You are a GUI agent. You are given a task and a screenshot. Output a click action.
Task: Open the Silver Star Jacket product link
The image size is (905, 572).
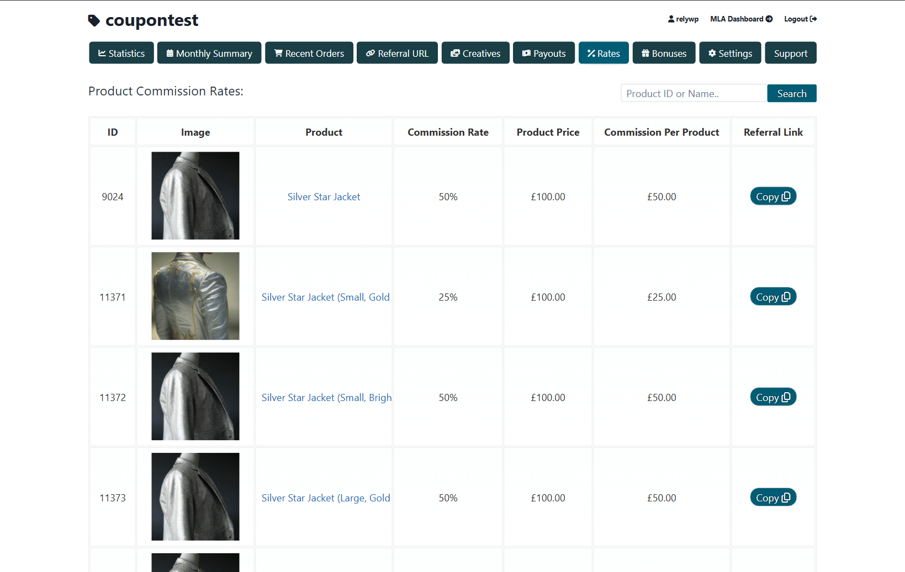point(324,197)
